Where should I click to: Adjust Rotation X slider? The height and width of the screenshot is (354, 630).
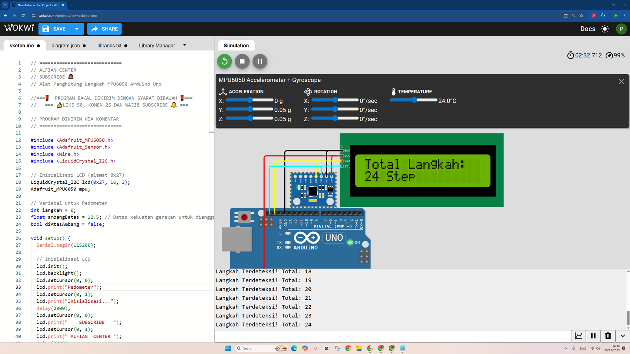335,100
